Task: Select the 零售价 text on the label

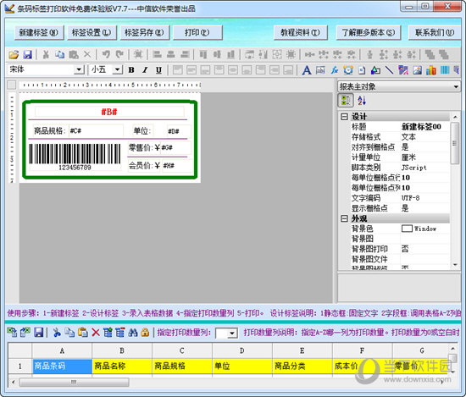Action: [144, 147]
